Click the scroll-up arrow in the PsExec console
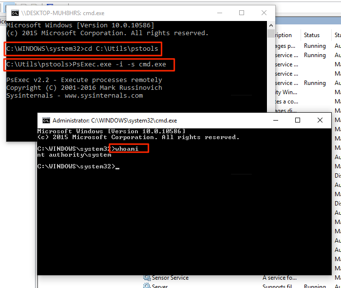Screen dimensions: 341x288 coord(271,25)
